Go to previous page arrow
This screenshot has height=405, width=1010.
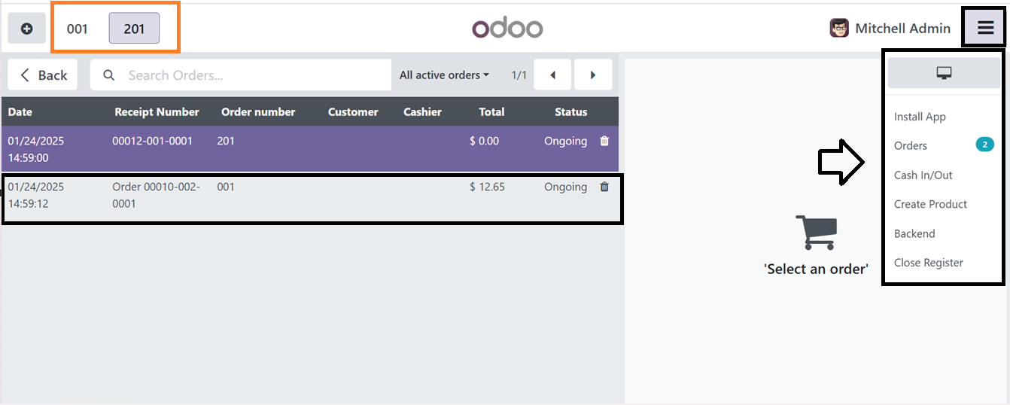click(553, 75)
